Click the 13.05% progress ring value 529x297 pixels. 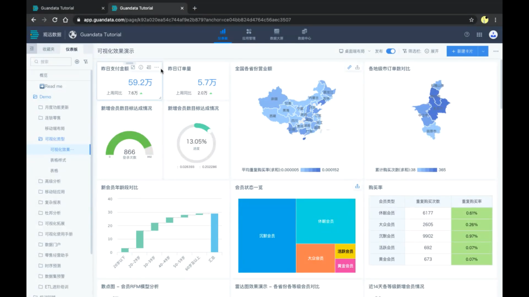196,142
